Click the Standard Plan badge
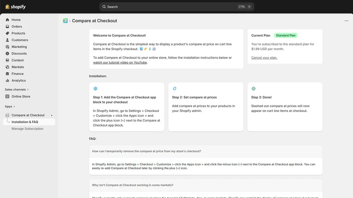The image size is (353, 198). tap(285, 36)
